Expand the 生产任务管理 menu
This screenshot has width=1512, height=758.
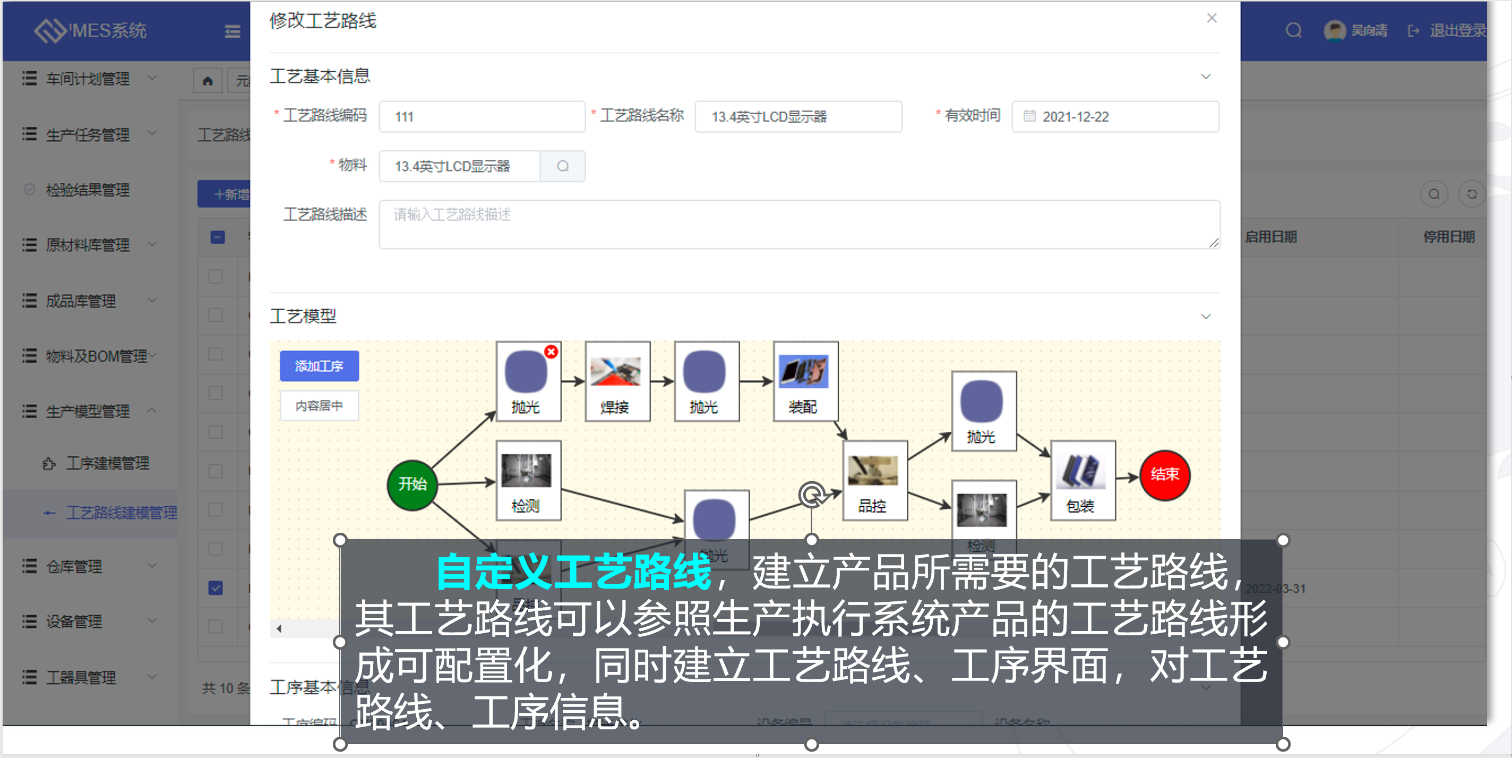click(x=90, y=134)
